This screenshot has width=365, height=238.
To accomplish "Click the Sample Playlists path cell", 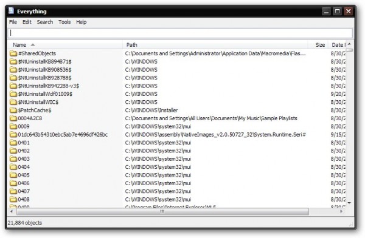I will (211, 118).
